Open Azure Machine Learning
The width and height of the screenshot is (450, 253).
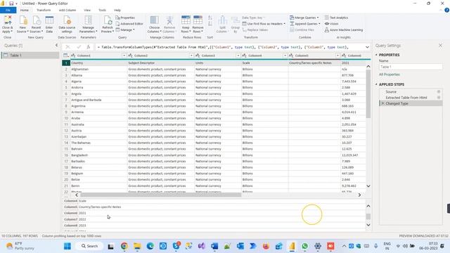tap(344, 30)
